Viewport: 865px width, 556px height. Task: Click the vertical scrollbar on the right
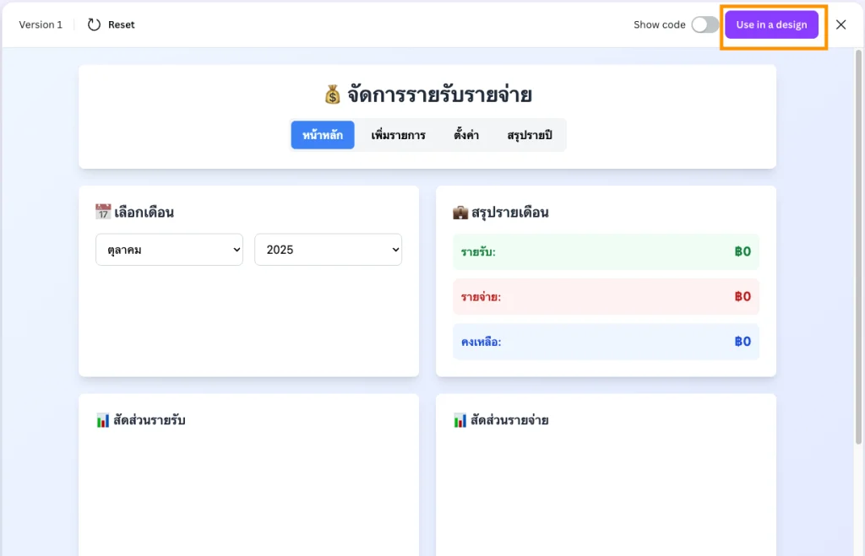click(859, 245)
